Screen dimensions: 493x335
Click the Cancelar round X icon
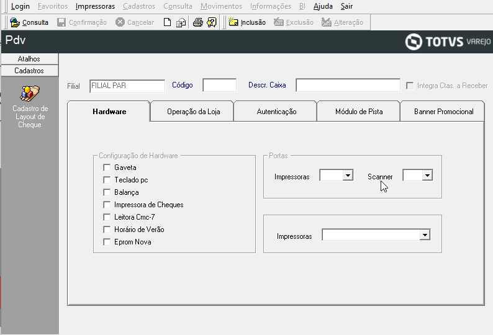[120, 22]
